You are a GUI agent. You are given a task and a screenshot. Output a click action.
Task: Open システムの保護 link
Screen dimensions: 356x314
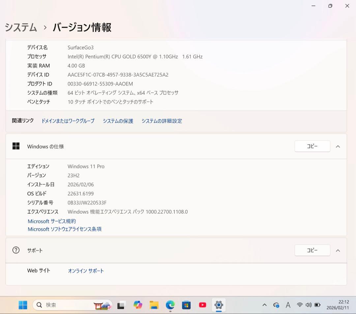tap(118, 121)
